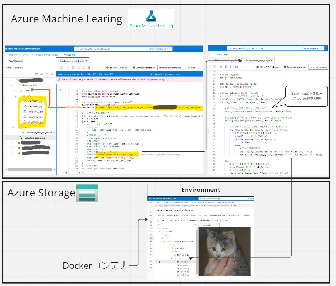Viewport: 336px width, 286px height.
Task: Save the datastore_test.ipynb notebook
Action: click(x=89, y=67)
